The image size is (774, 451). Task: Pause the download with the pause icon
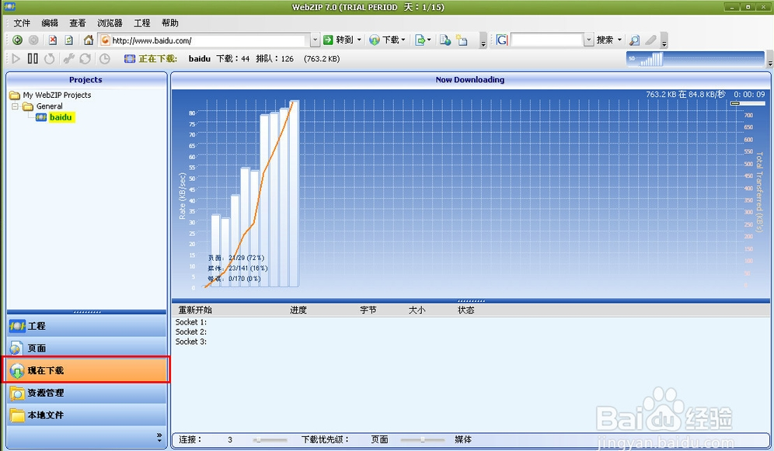33,59
